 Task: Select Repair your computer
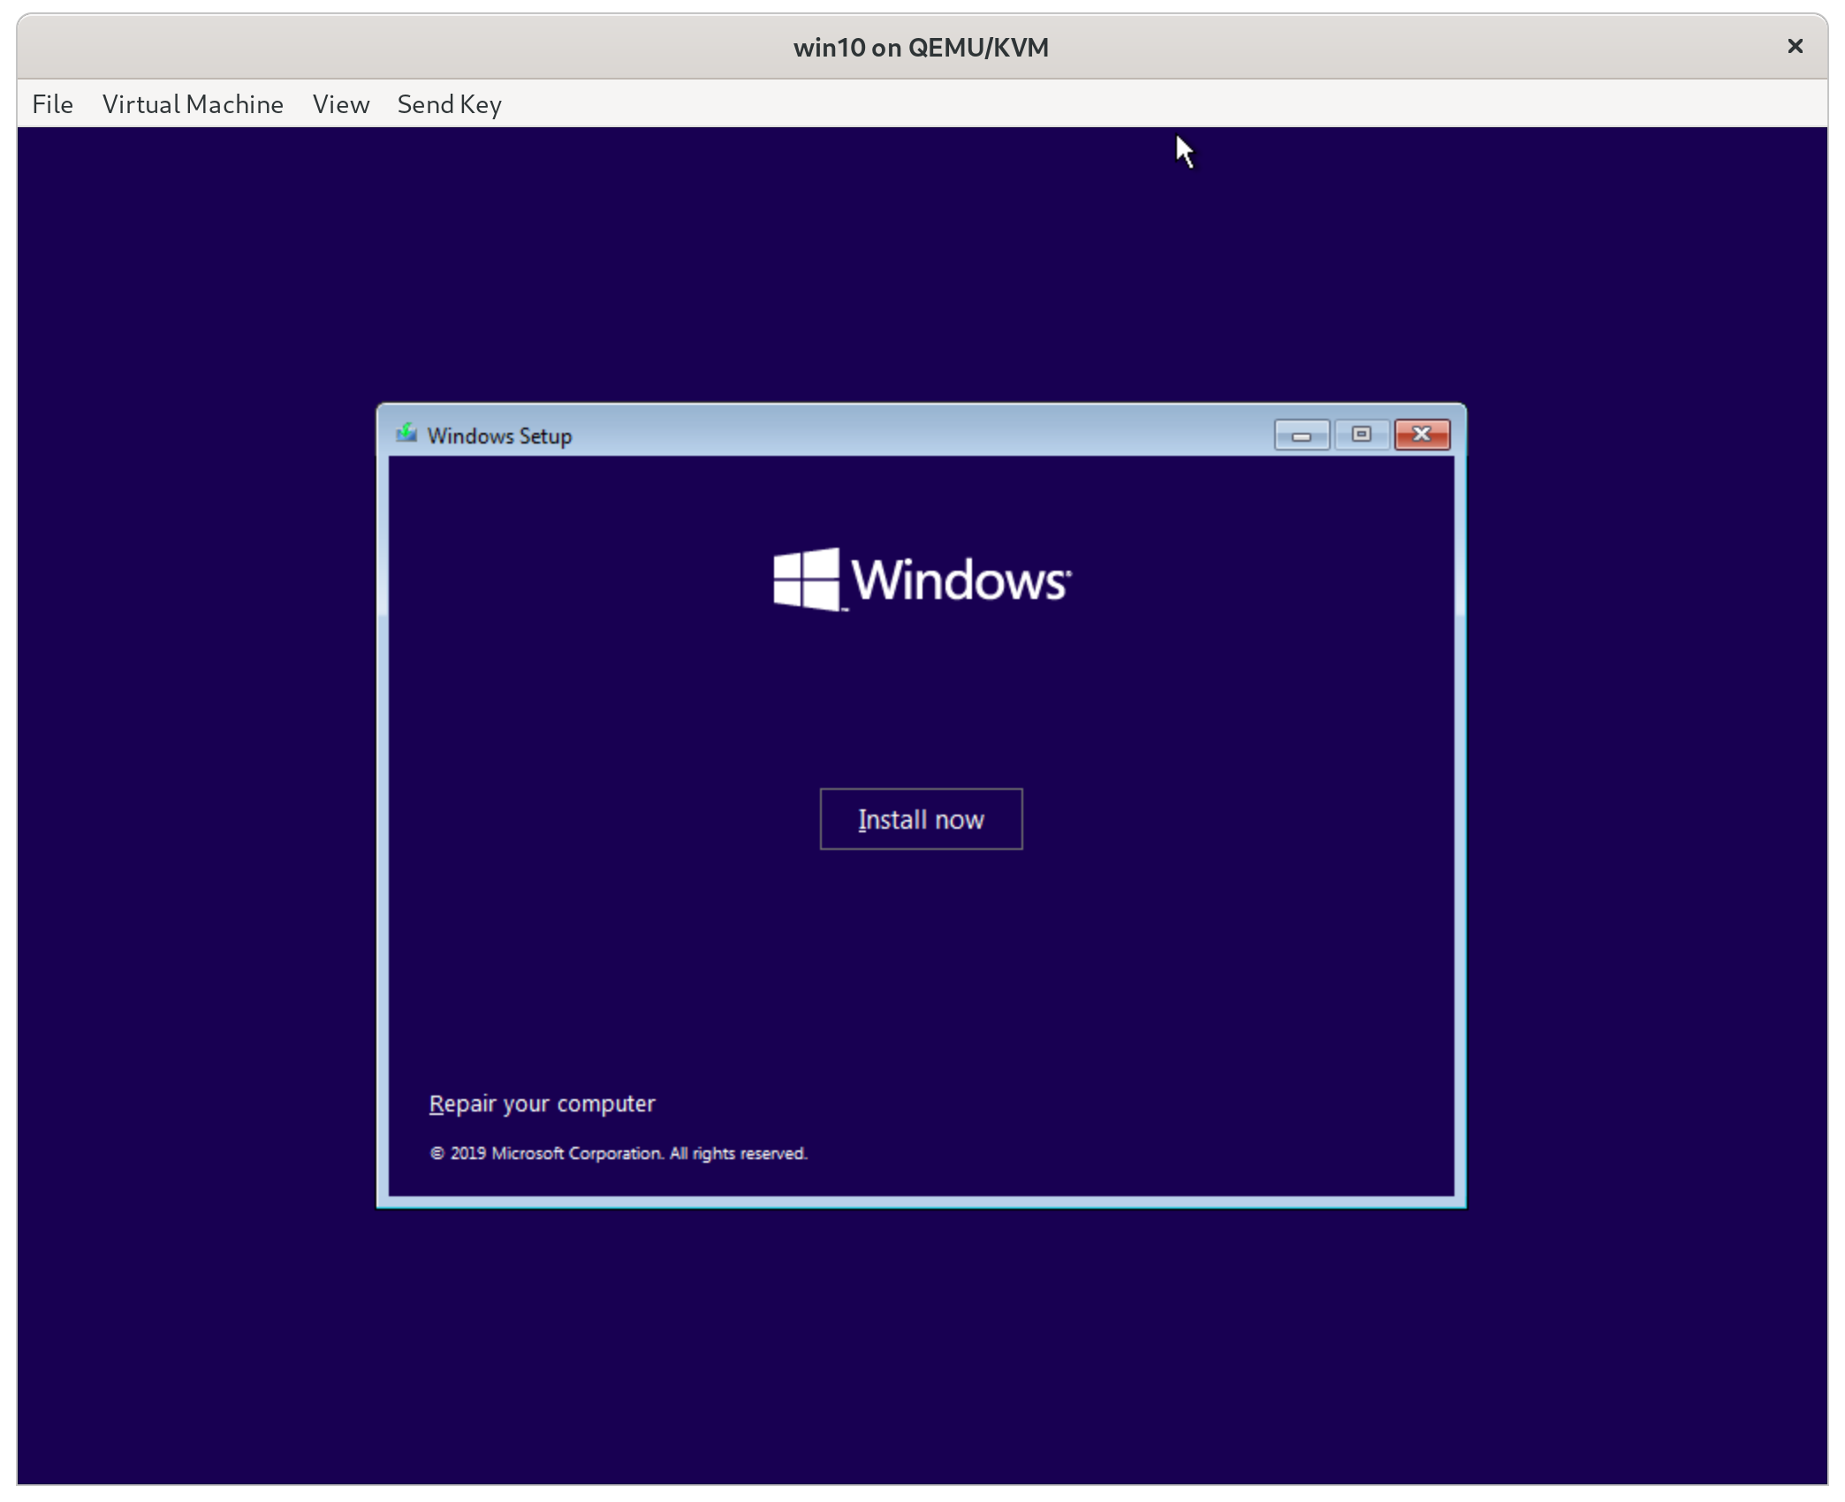(x=542, y=1103)
